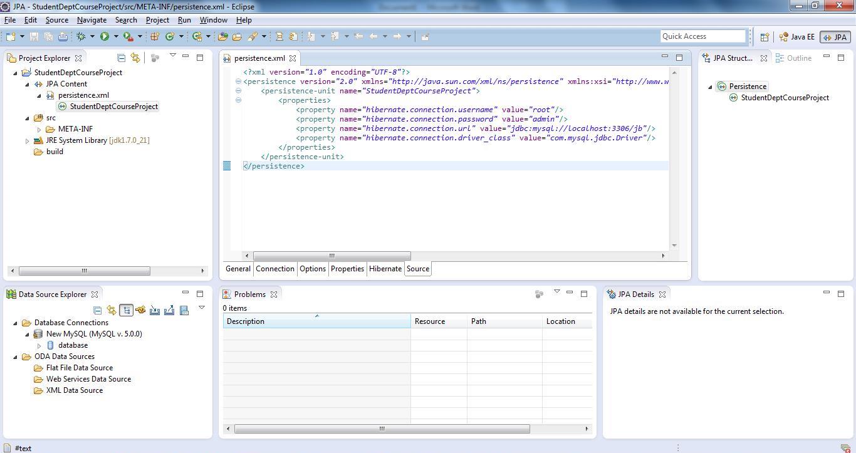Click Export connection profiles icon

pyautogui.click(x=169, y=310)
